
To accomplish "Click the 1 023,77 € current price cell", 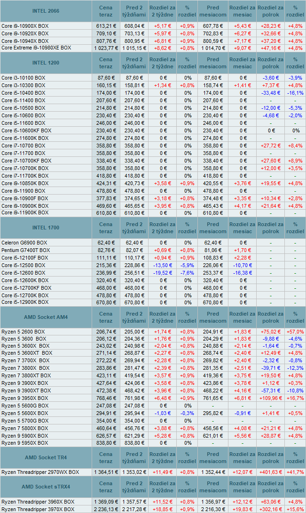I will click(x=106, y=48).
